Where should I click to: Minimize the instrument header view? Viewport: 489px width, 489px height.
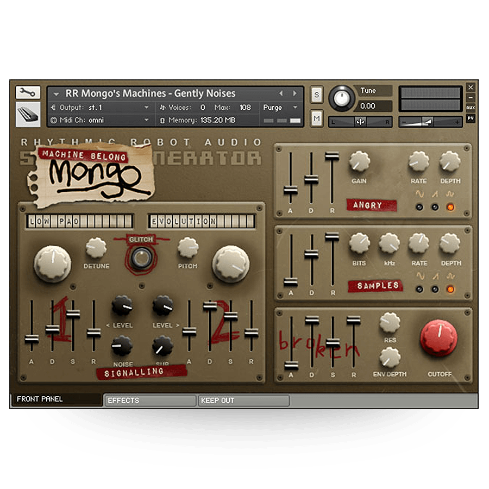pyautogui.click(x=471, y=97)
